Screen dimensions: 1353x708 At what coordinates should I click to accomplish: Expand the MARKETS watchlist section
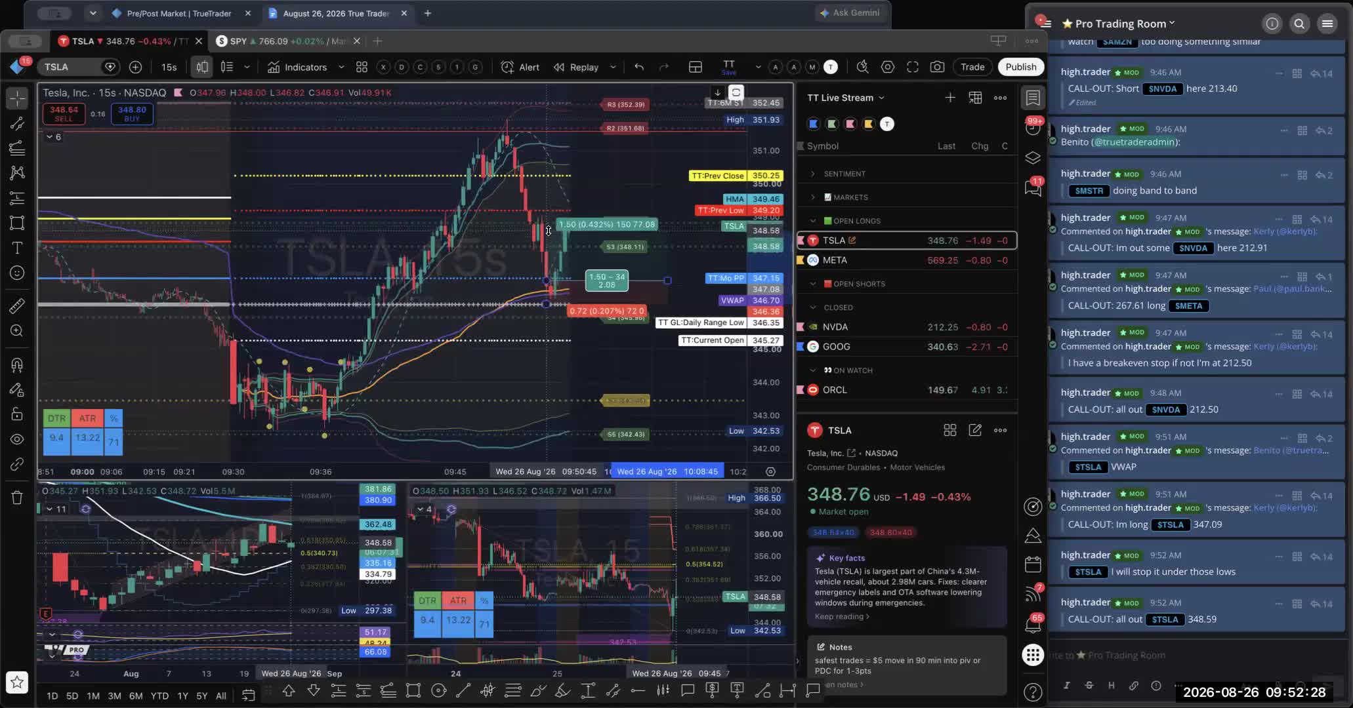[x=813, y=197]
